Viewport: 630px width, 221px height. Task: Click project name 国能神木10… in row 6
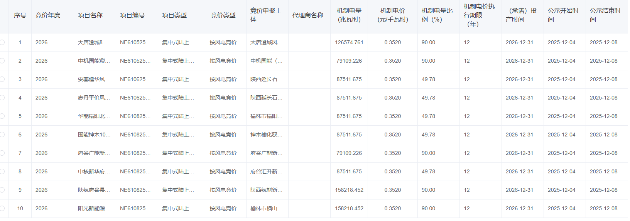tap(94, 135)
